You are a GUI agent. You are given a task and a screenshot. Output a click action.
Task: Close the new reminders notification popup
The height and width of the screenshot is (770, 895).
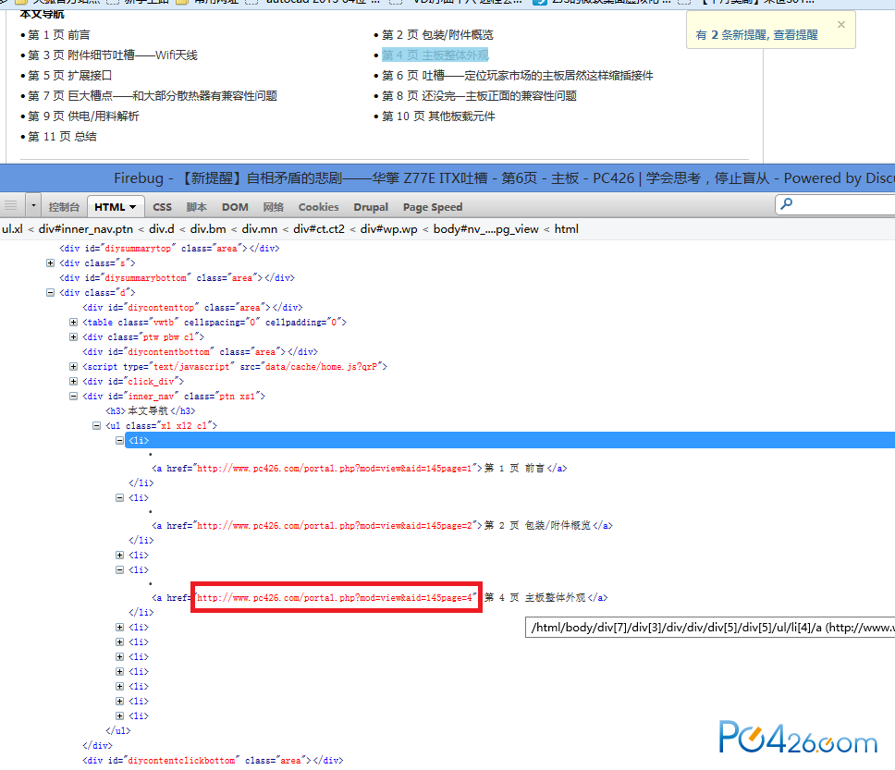tap(840, 25)
